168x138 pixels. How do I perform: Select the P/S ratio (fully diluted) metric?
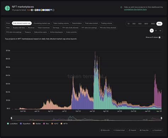tap(108, 28)
